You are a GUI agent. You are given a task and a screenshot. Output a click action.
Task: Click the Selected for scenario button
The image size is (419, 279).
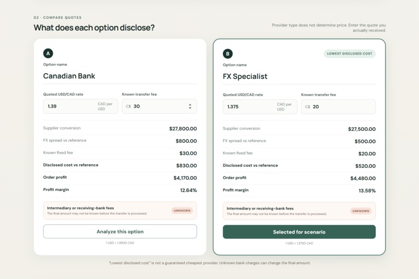[299, 232]
